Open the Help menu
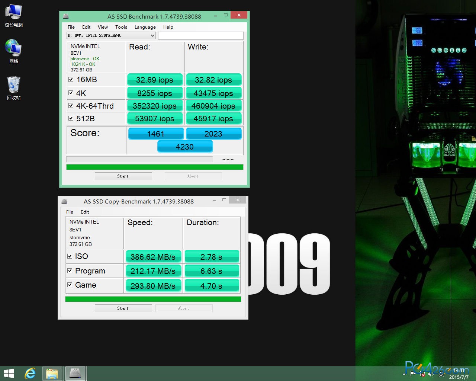This screenshot has width=476, height=381. pos(168,27)
